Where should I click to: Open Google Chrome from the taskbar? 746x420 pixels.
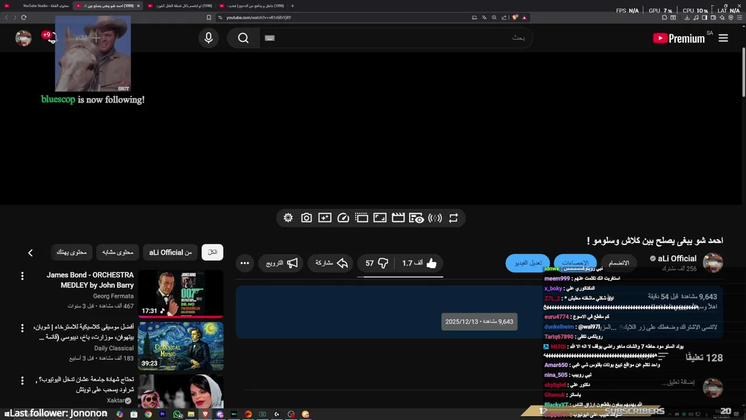tap(149, 414)
